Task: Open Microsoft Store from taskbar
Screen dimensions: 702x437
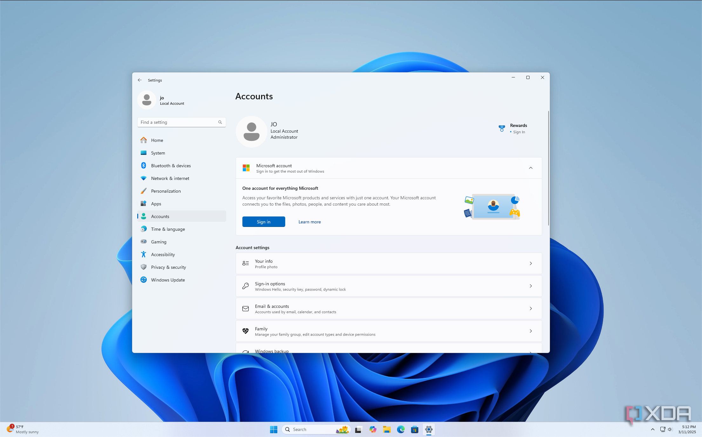Action: click(x=415, y=429)
